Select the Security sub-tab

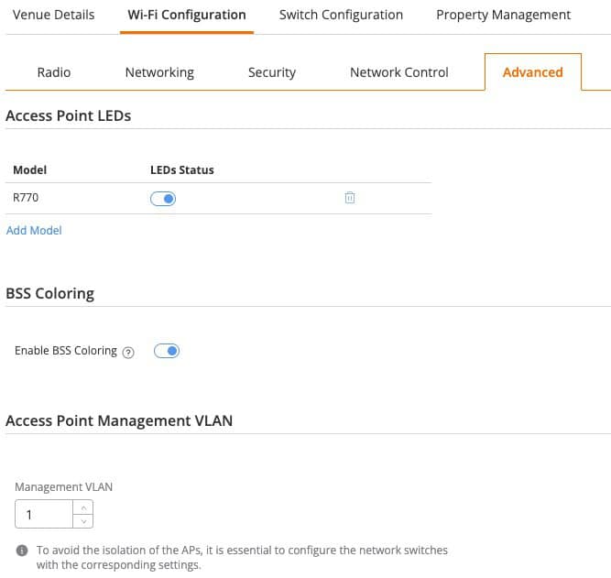pos(271,72)
